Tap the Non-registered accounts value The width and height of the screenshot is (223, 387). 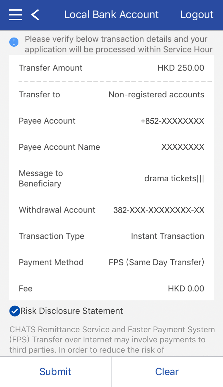[x=156, y=95]
